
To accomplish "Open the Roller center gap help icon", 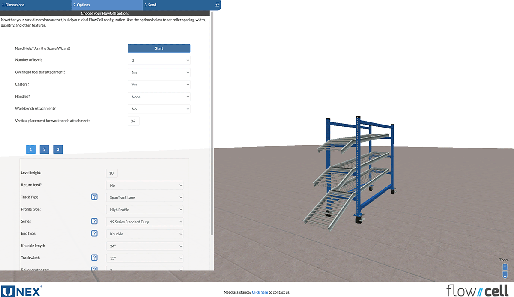I will (94, 269).
